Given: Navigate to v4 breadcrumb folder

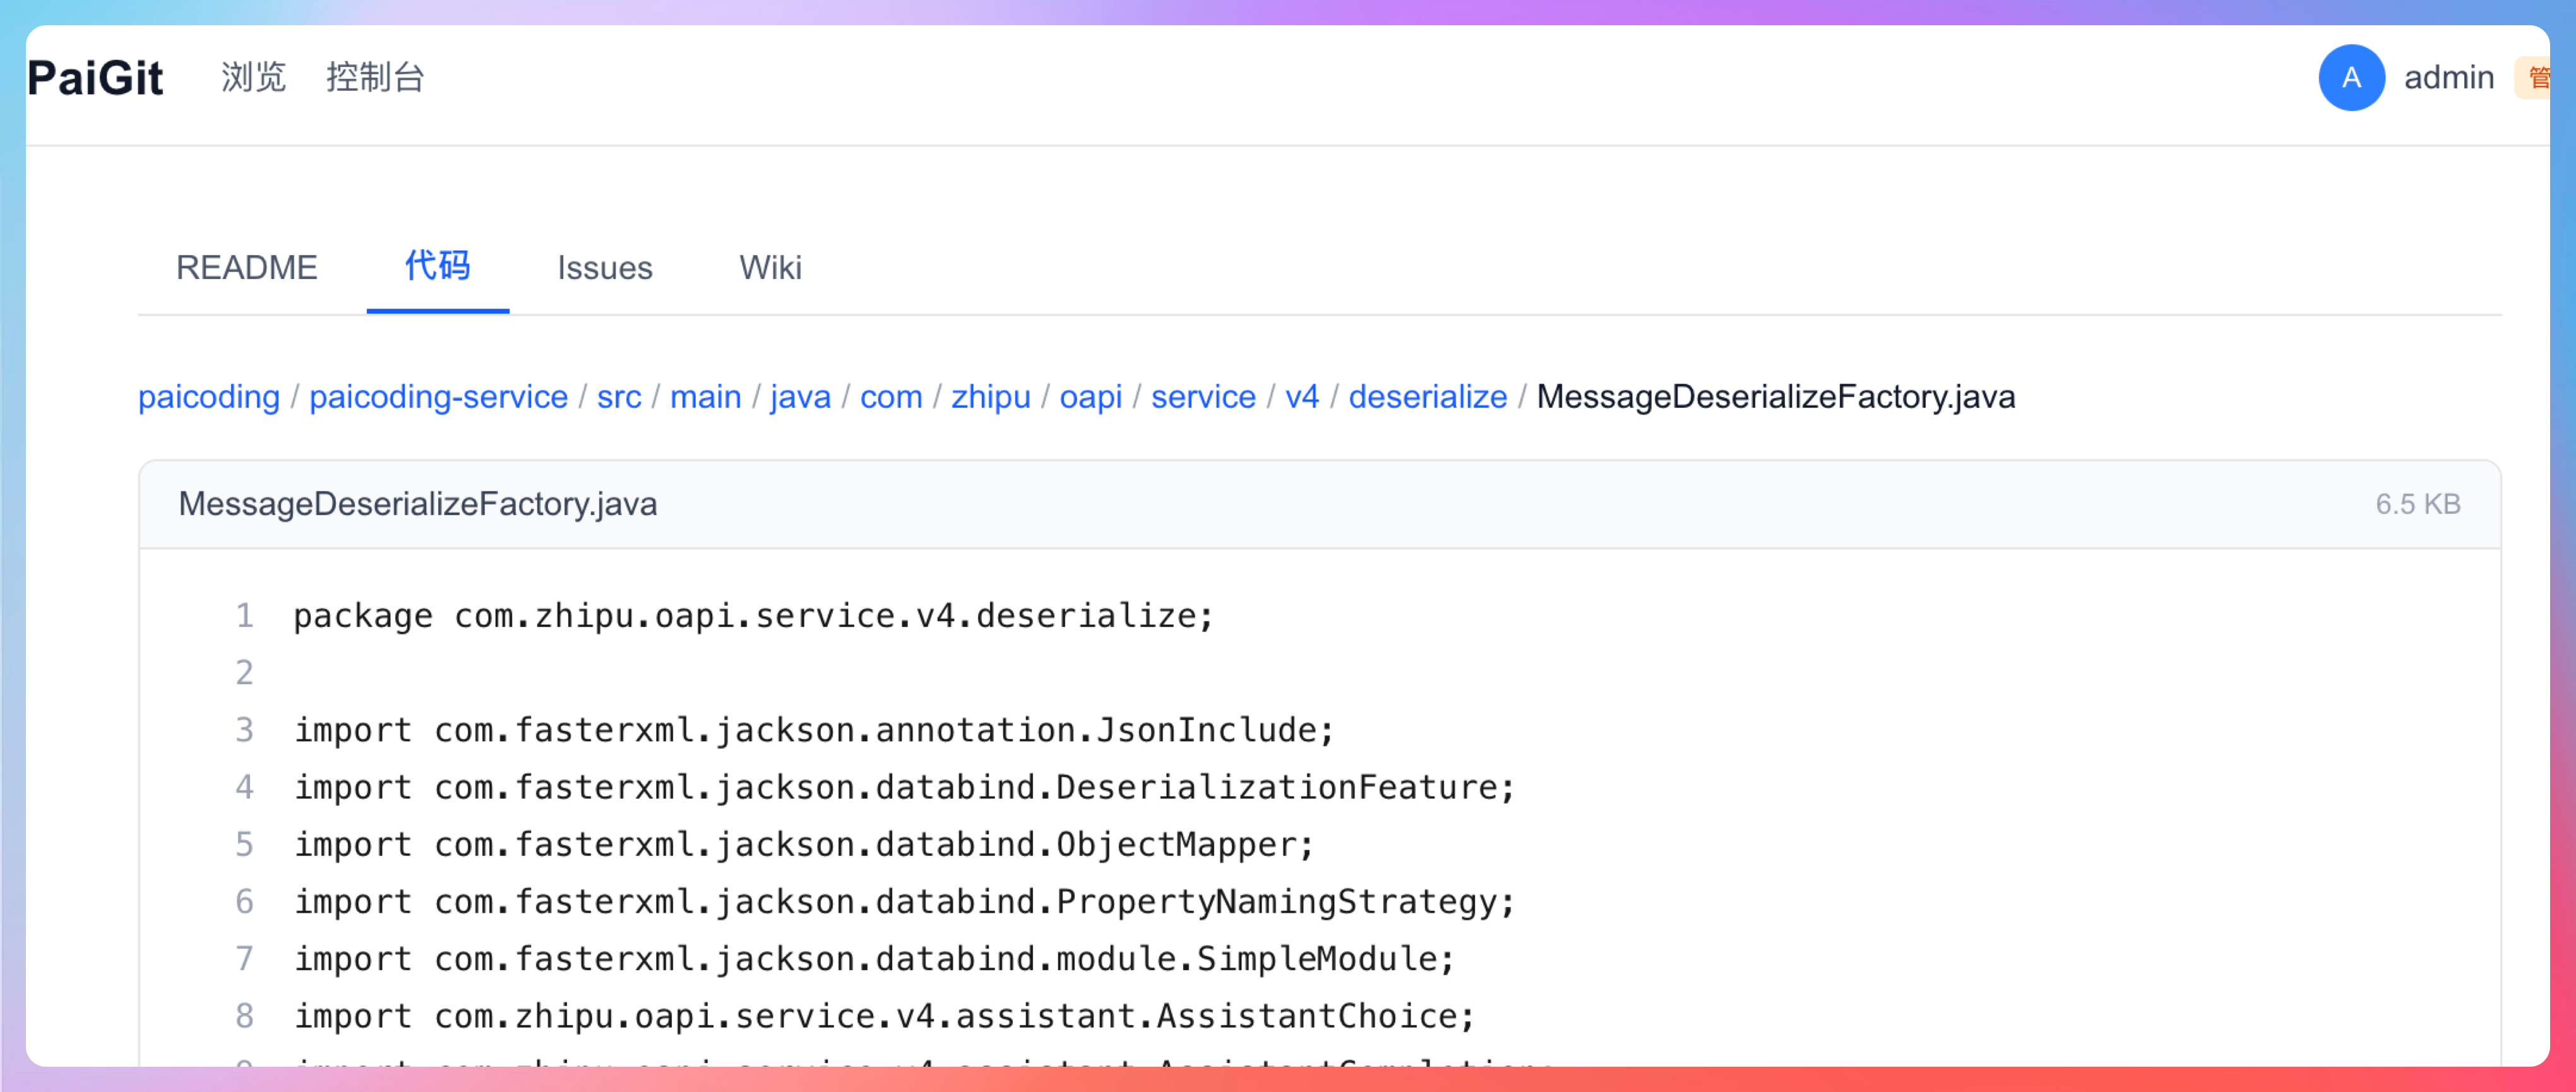Looking at the screenshot, I should [x=1301, y=397].
